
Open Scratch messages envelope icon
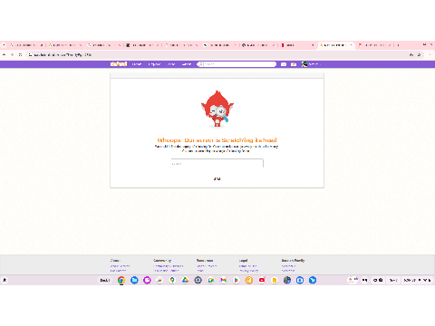click(x=284, y=64)
